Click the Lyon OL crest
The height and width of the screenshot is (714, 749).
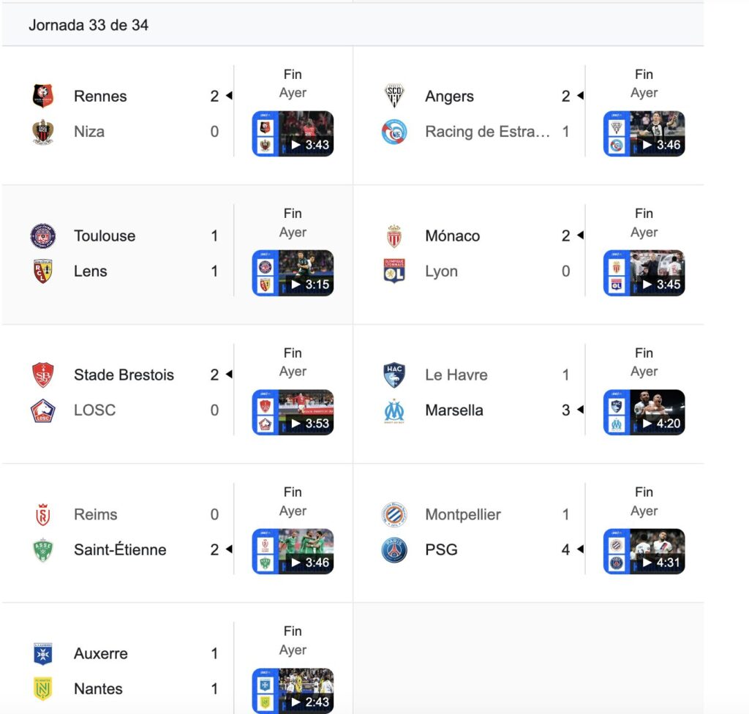[394, 271]
